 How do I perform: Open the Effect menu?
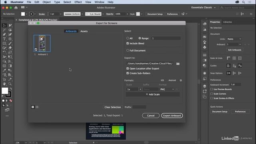coord(78,2)
